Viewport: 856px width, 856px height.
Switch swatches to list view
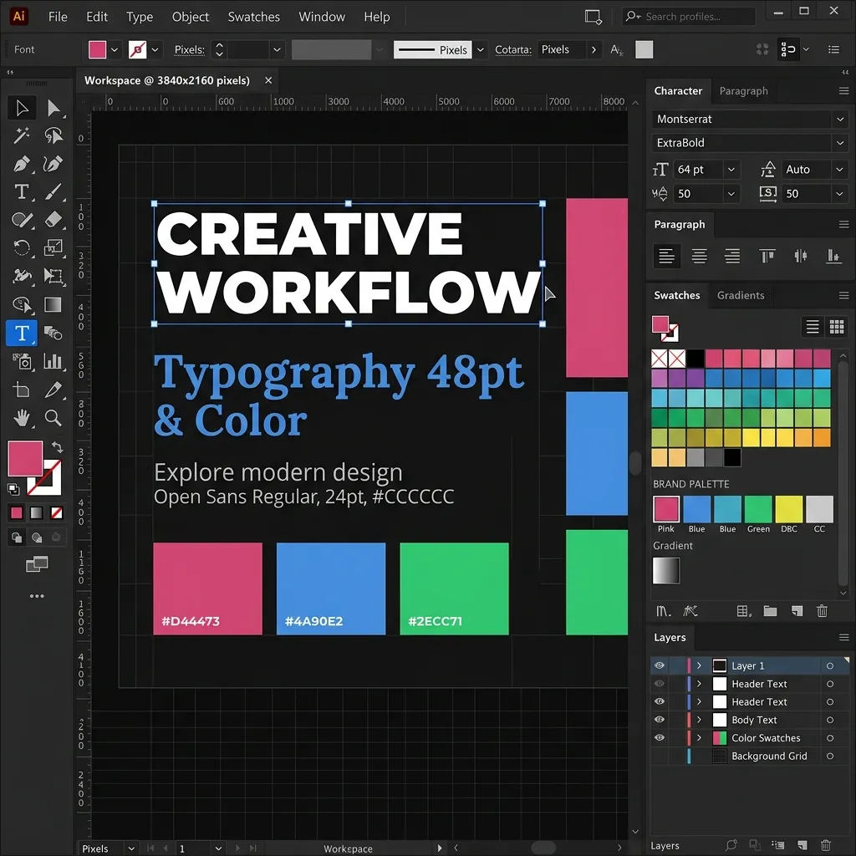pos(813,327)
